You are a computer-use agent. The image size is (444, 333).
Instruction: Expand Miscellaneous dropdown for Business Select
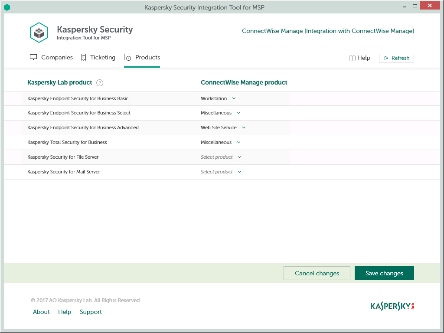coord(220,113)
